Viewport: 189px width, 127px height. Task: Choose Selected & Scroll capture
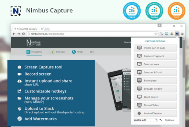pyautogui.click(x=155, y=73)
